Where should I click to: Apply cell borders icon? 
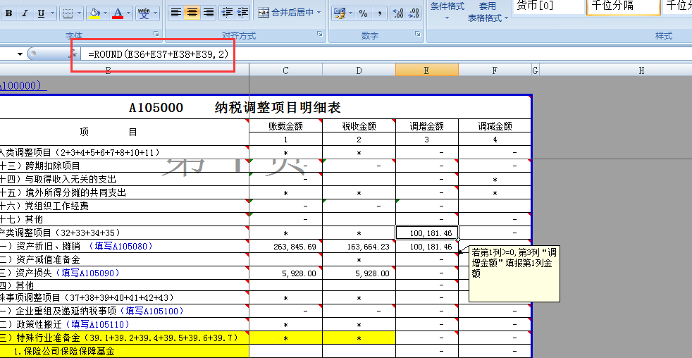click(68, 13)
